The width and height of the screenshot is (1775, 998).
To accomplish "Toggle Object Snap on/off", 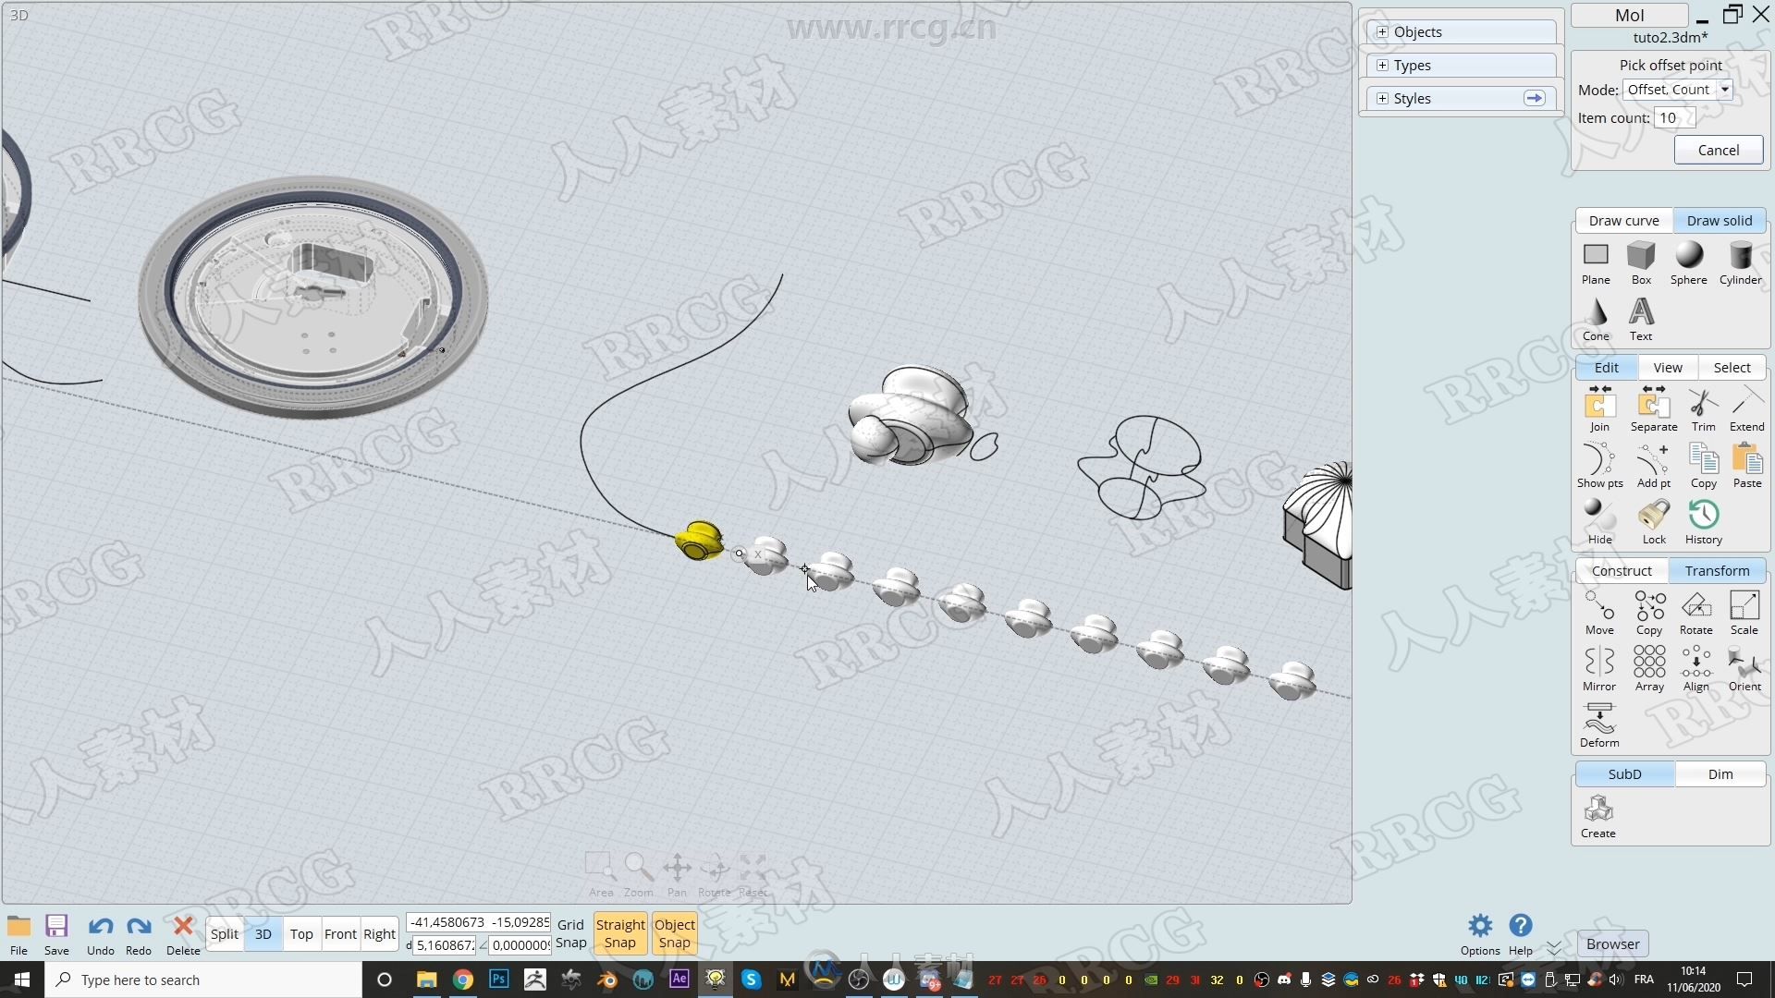I will click(x=674, y=932).
